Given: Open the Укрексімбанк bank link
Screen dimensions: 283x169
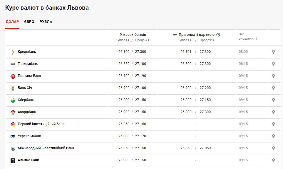Looking at the screenshot, I should pyautogui.click(x=29, y=136).
